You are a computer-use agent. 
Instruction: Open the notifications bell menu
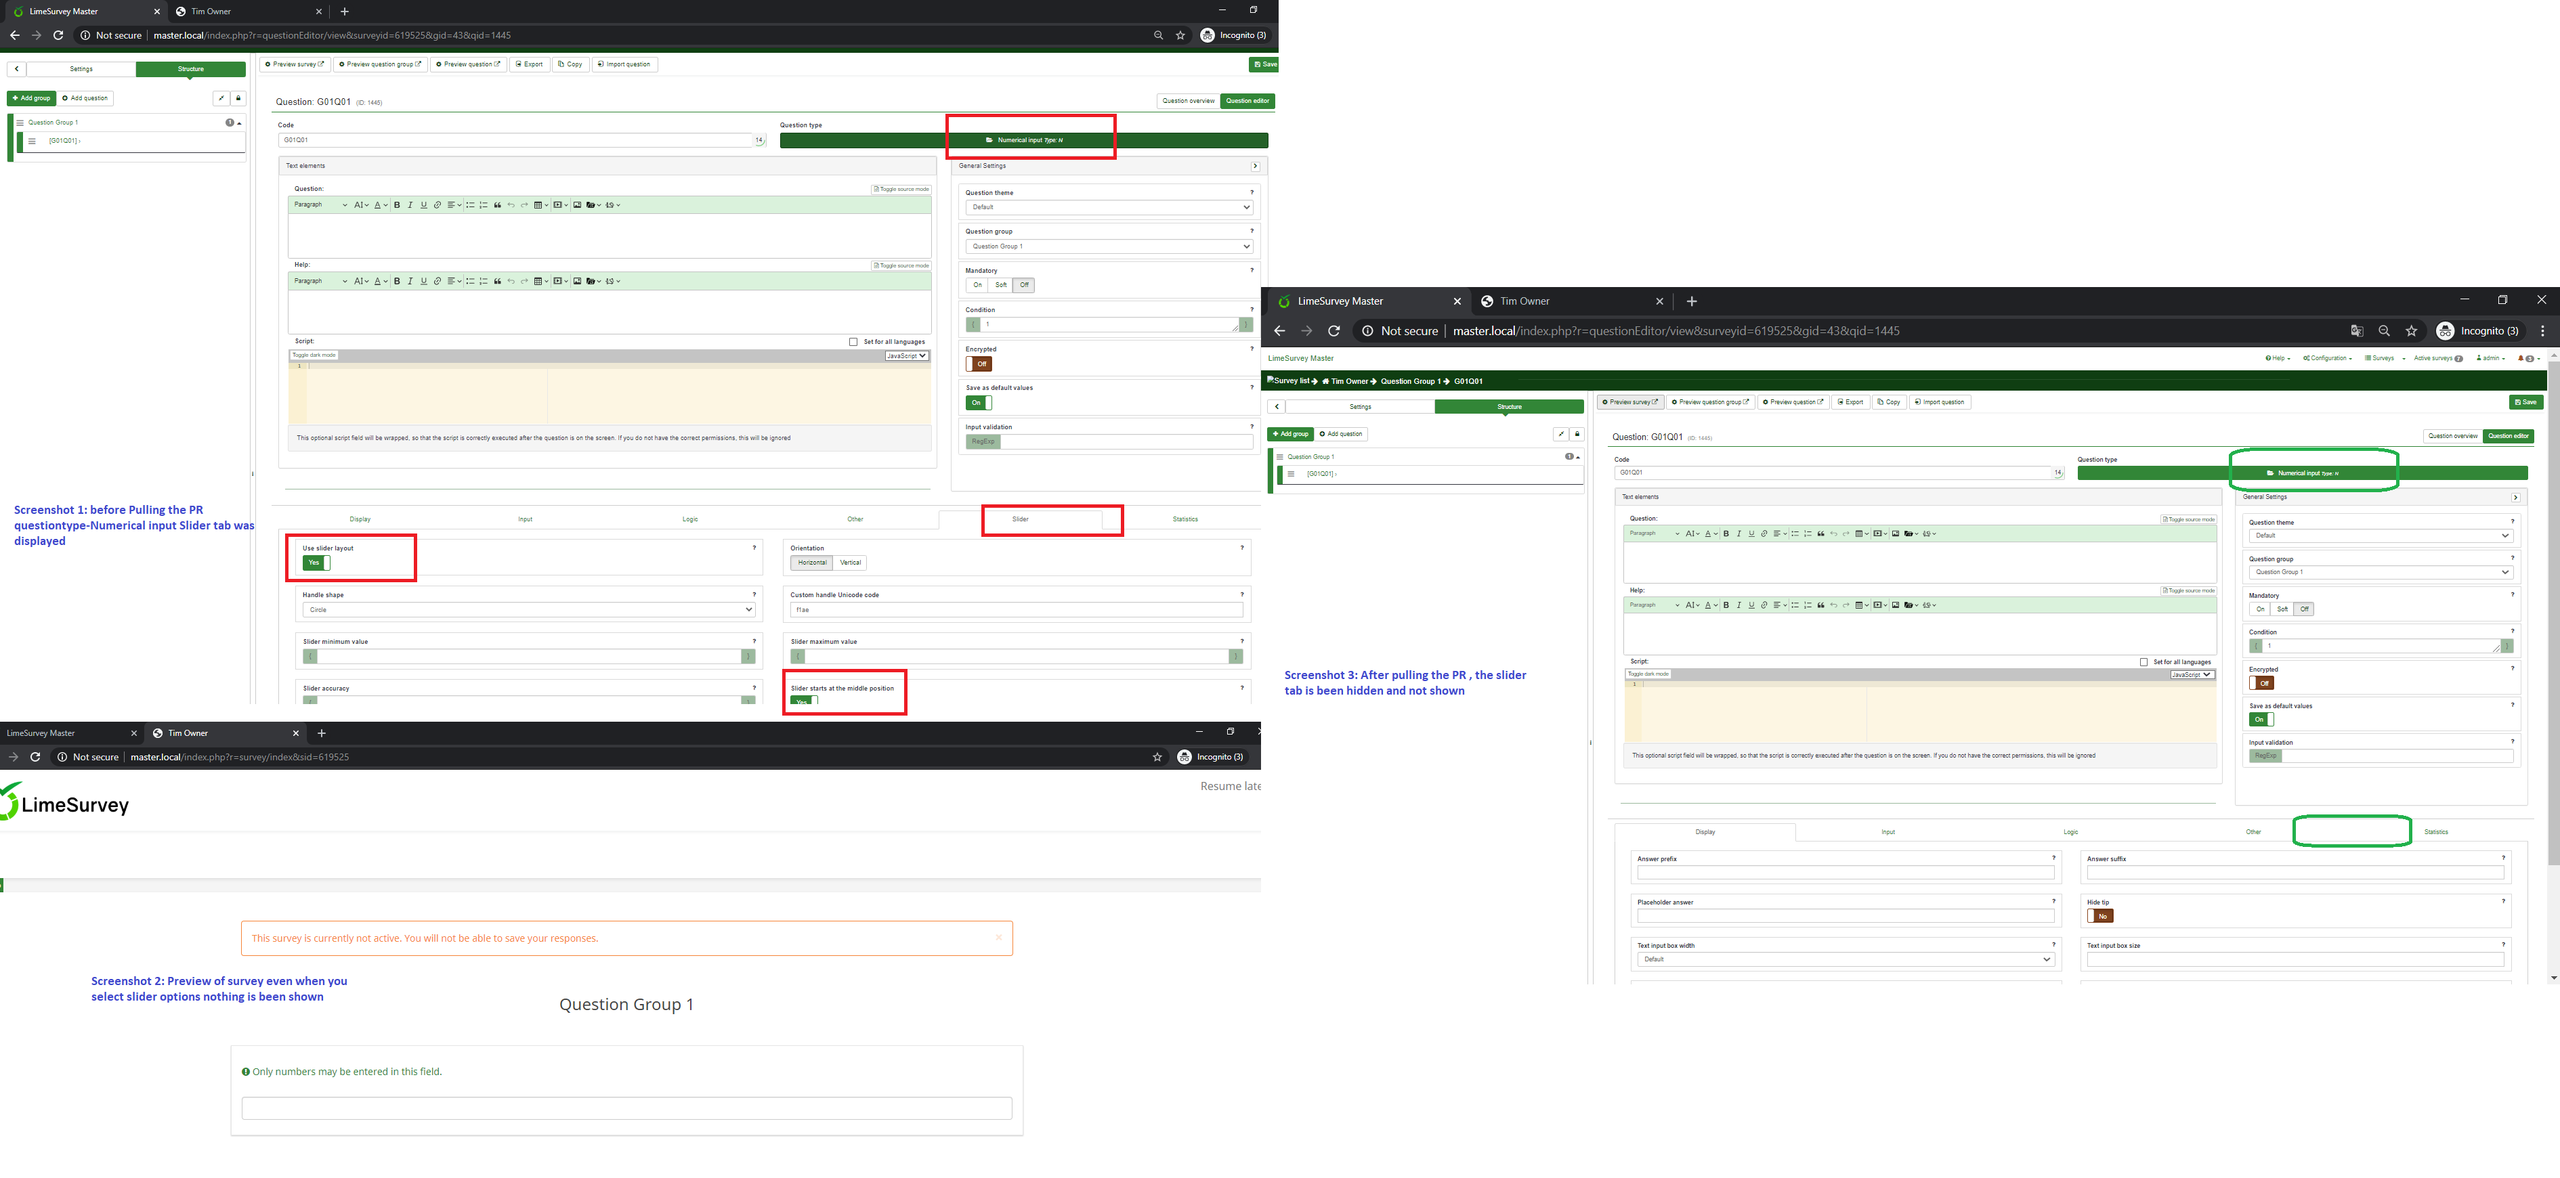[2524, 359]
